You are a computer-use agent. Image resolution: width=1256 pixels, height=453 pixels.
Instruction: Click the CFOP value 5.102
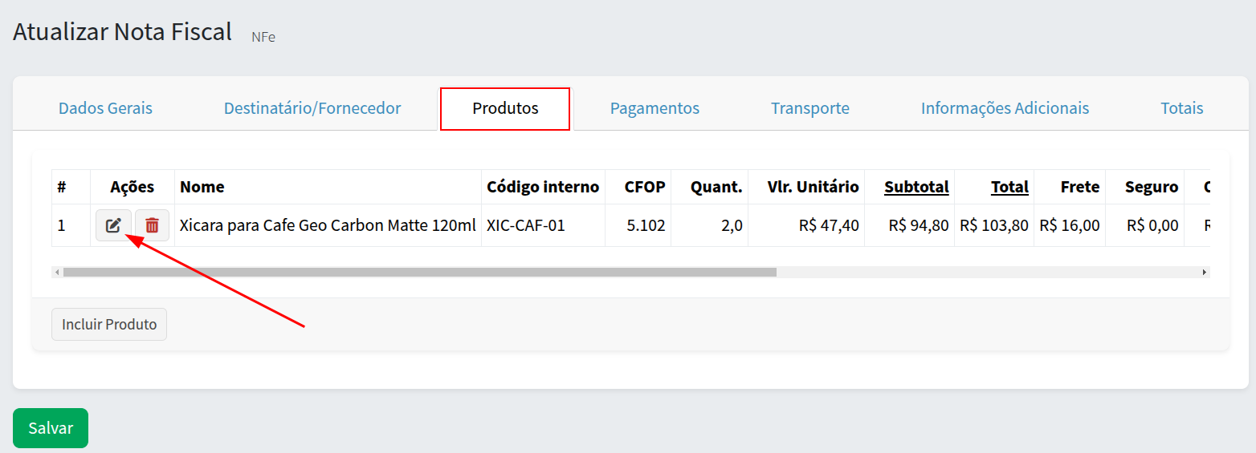pyautogui.click(x=646, y=225)
